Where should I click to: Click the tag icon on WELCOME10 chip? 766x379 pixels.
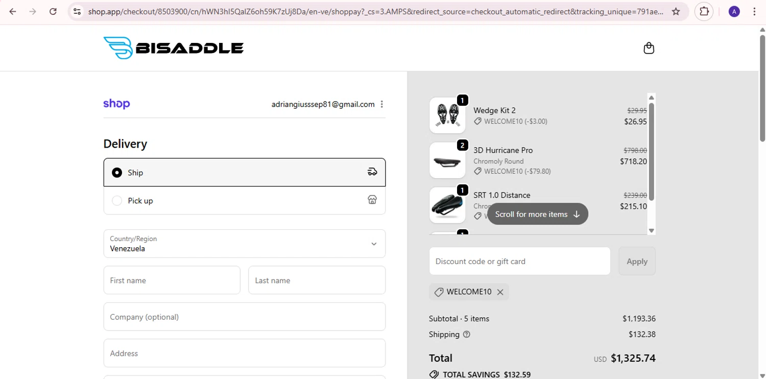[x=438, y=292]
